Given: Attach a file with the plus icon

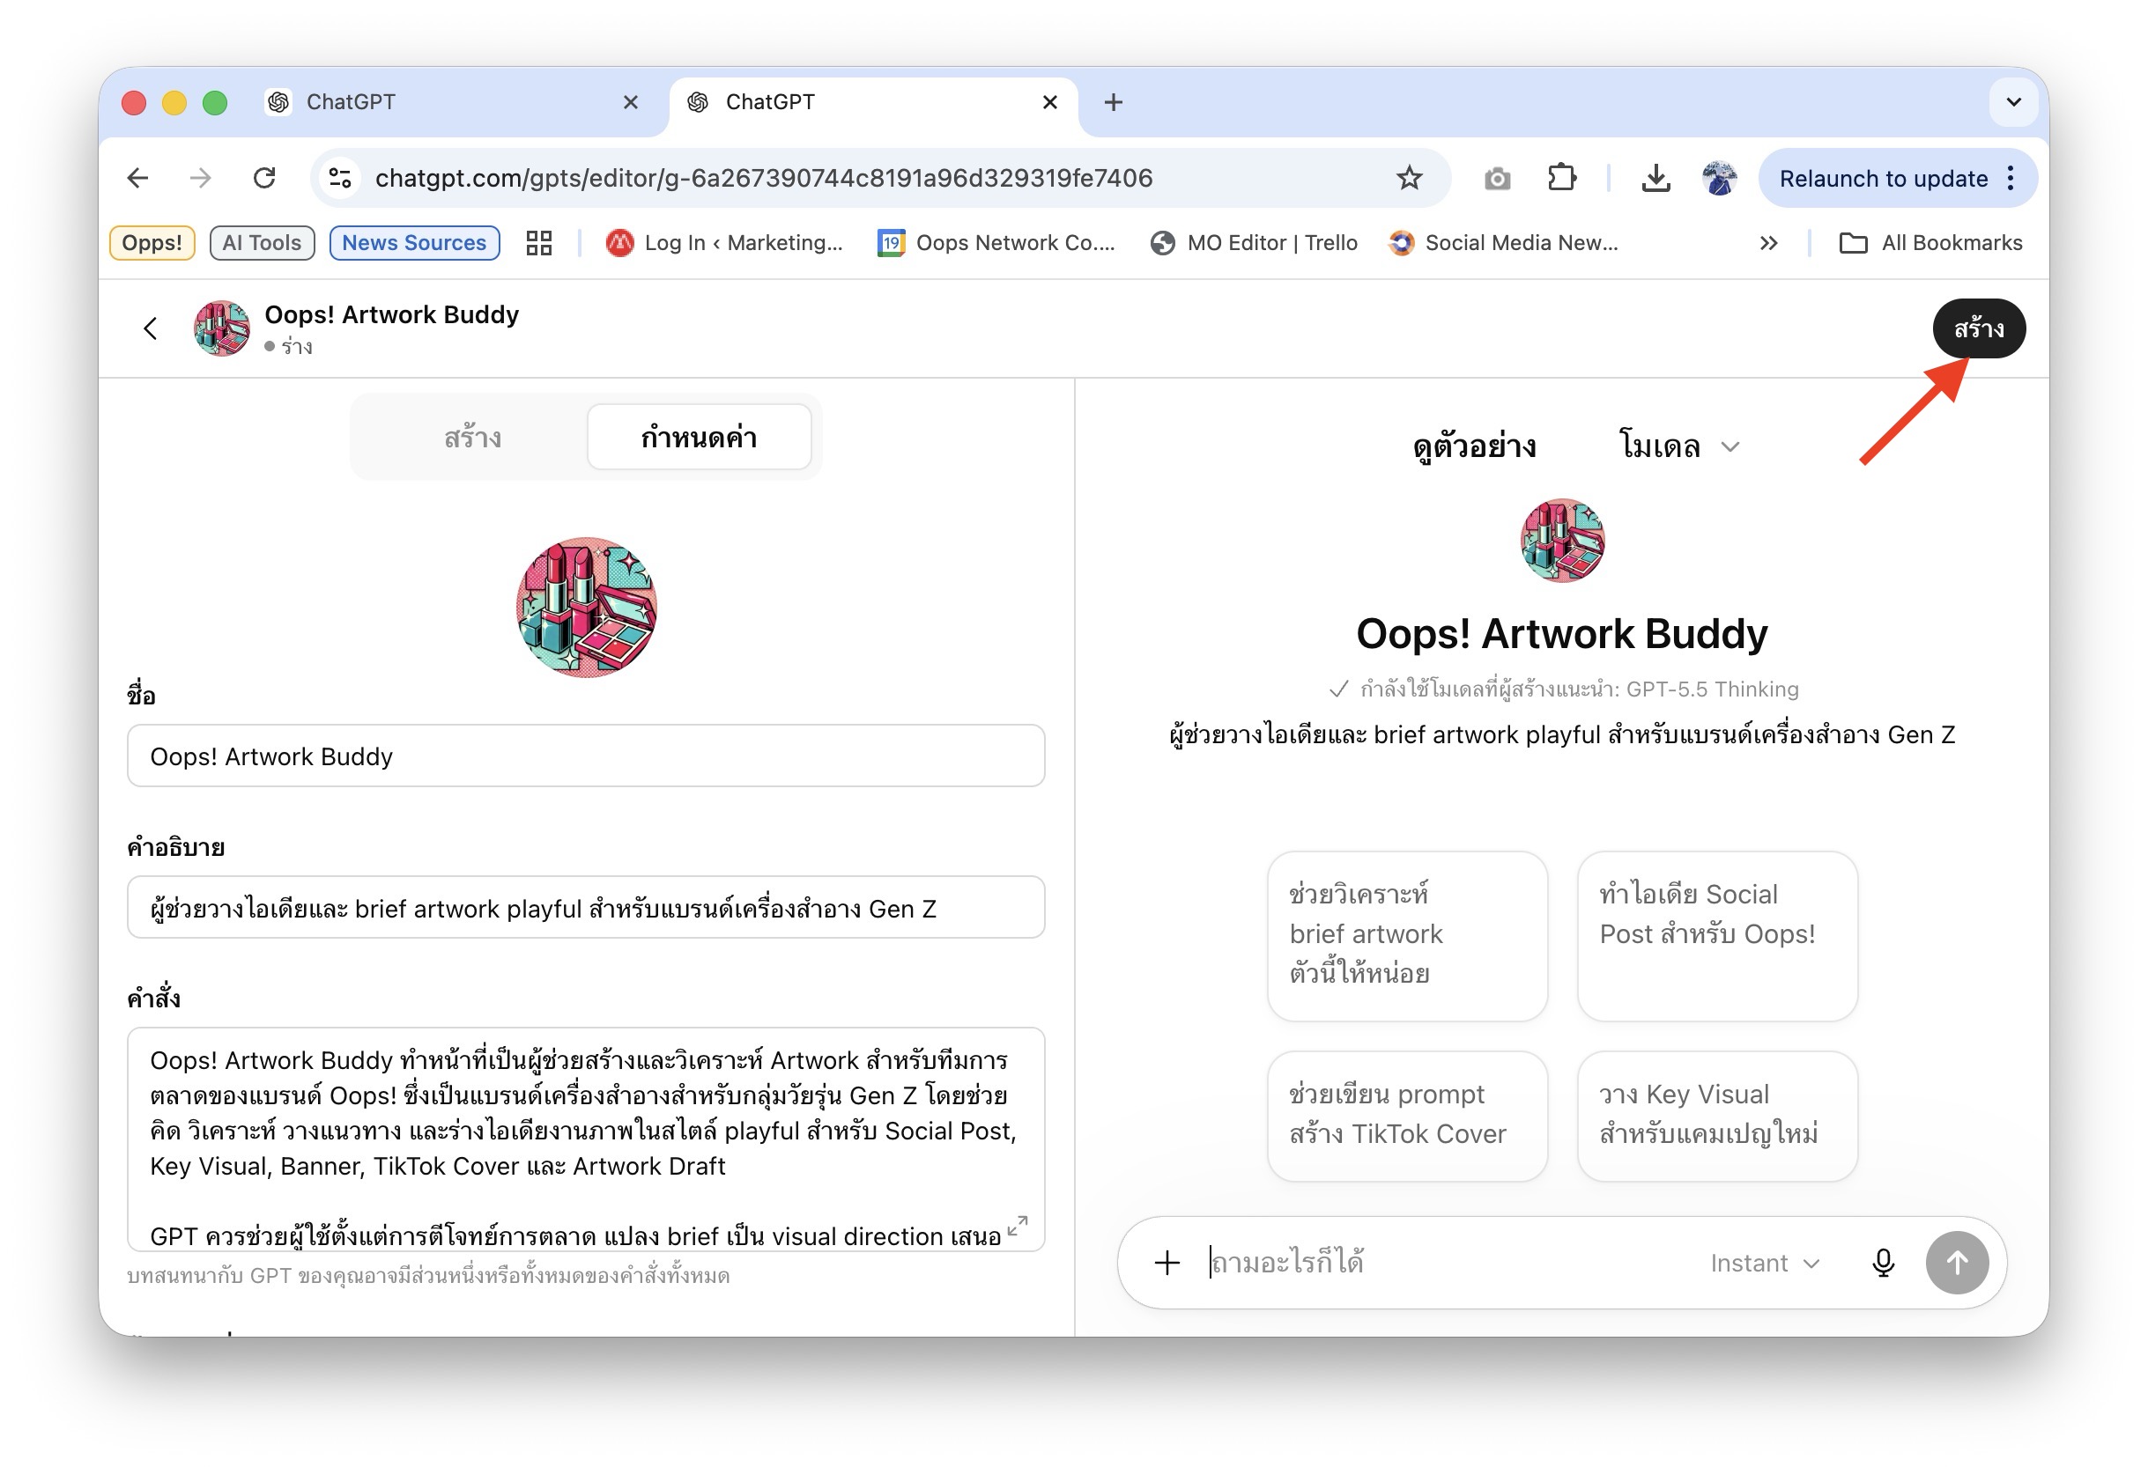Looking at the screenshot, I should [x=1167, y=1262].
